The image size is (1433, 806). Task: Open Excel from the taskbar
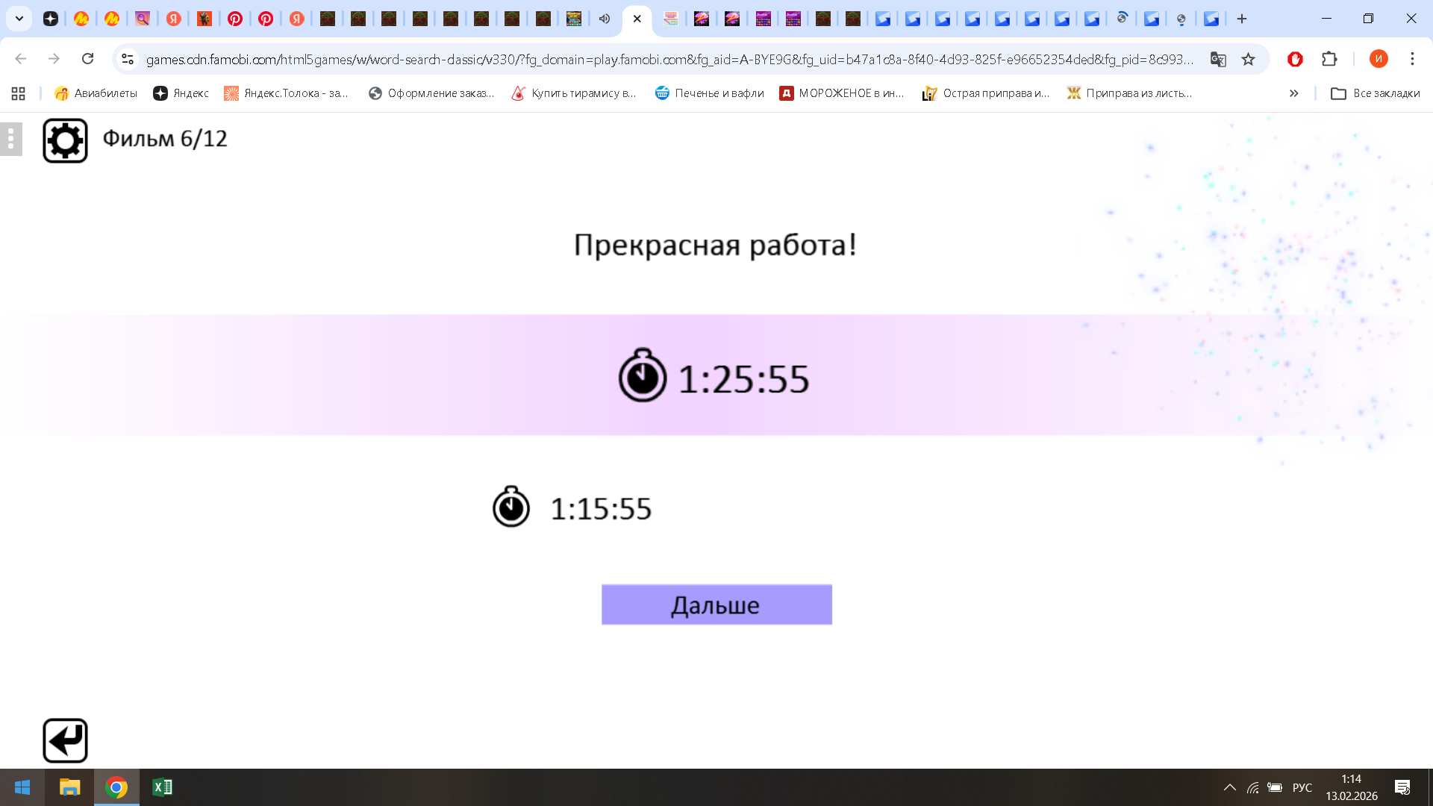(x=162, y=787)
